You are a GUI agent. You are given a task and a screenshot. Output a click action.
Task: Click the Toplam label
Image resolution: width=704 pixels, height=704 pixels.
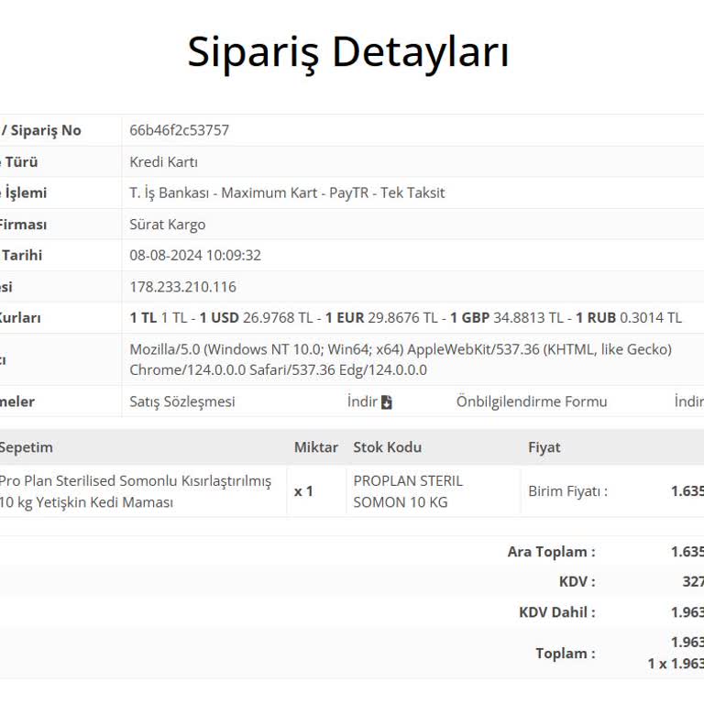[x=566, y=653]
